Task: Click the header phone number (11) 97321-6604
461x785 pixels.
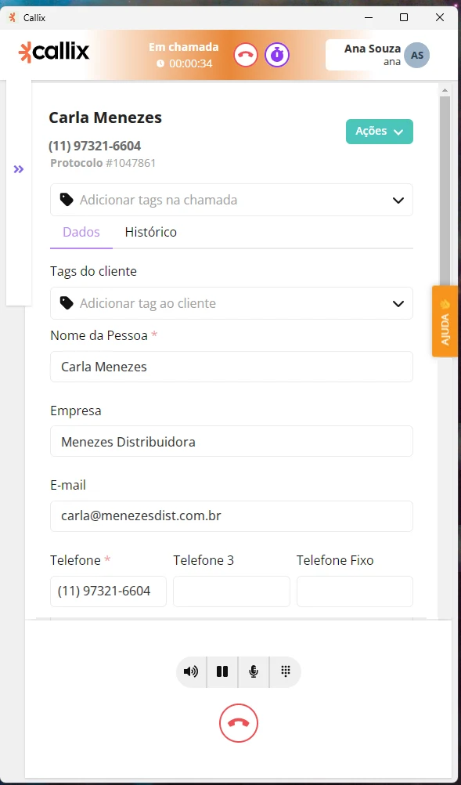Action: (95, 147)
